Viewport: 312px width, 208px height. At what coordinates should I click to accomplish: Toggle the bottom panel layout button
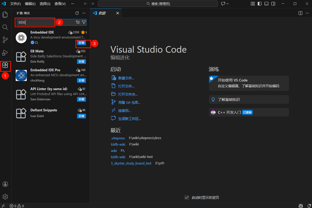[x=266, y=4]
